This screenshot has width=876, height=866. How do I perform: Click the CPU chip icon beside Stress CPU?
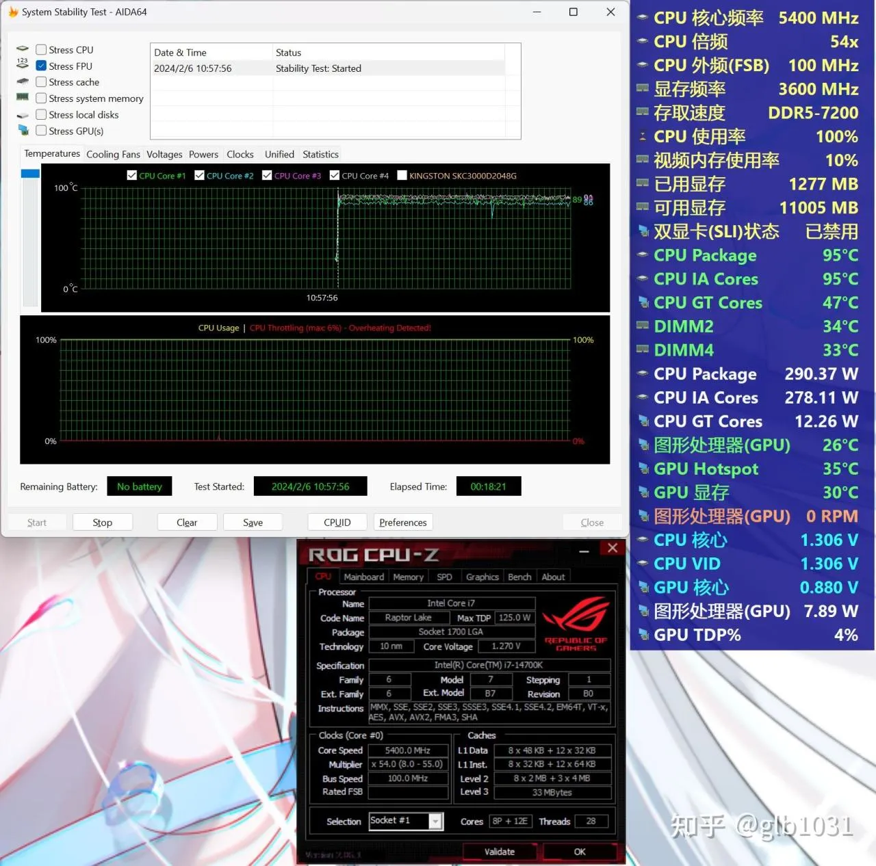tap(23, 49)
